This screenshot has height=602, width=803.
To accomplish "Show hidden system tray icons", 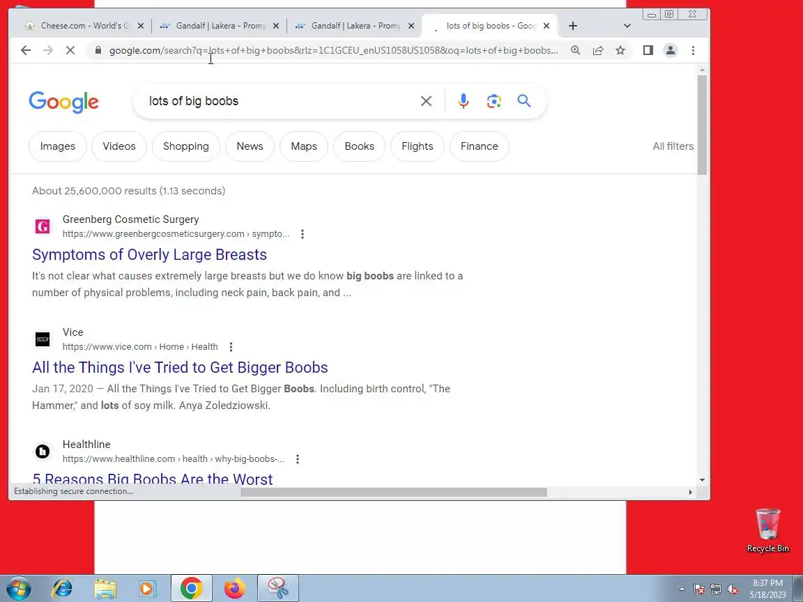I will click(x=682, y=589).
